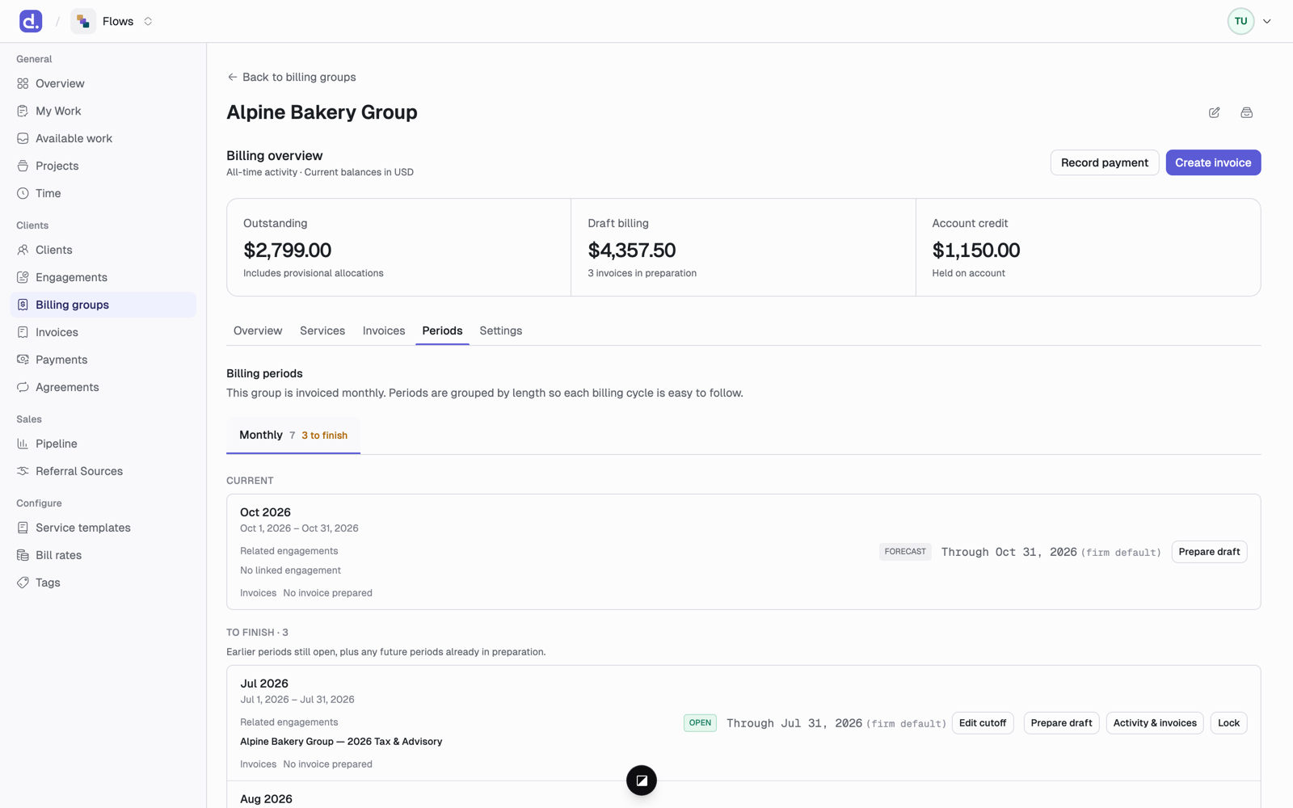
Task: Switch to the Settings tab
Action: pos(501,330)
